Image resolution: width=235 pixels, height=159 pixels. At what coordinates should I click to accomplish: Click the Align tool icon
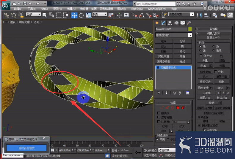point(206,15)
